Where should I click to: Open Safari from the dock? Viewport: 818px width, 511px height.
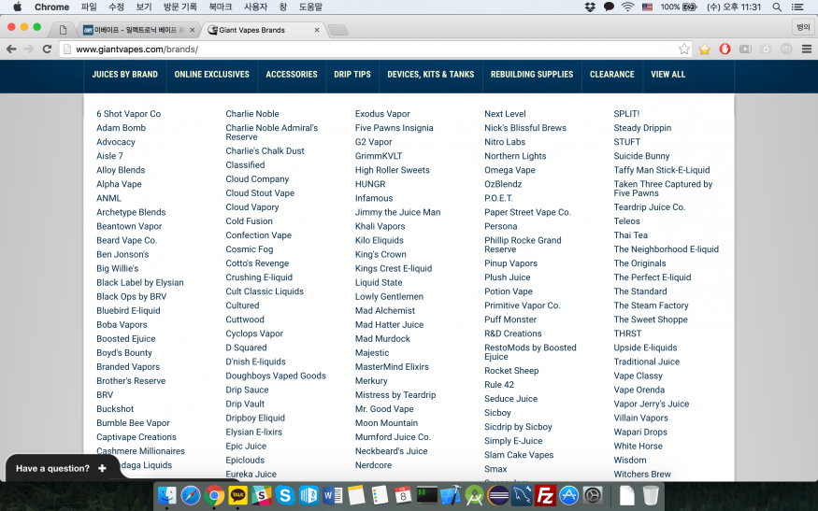pyautogui.click(x=191, y=495)
